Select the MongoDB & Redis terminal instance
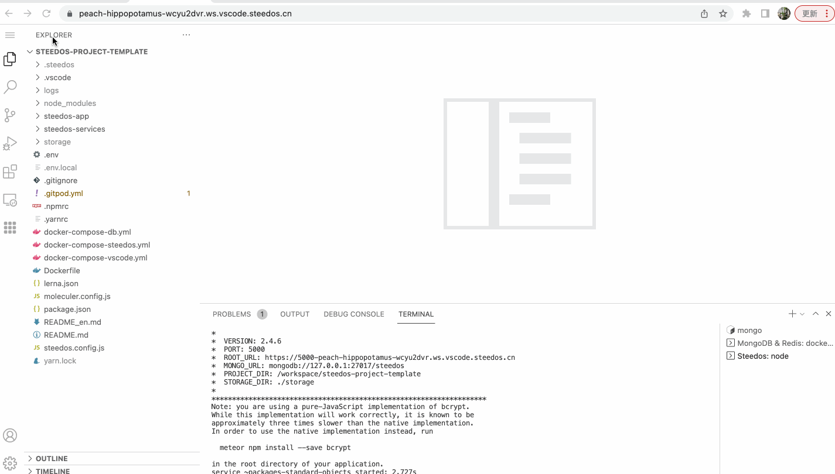Image resolution: width=835 pixels, height=474 pixels. pos(777,343)
